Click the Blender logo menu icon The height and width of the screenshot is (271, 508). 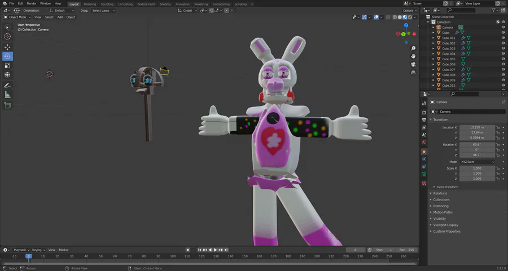(x=5, y=3)
